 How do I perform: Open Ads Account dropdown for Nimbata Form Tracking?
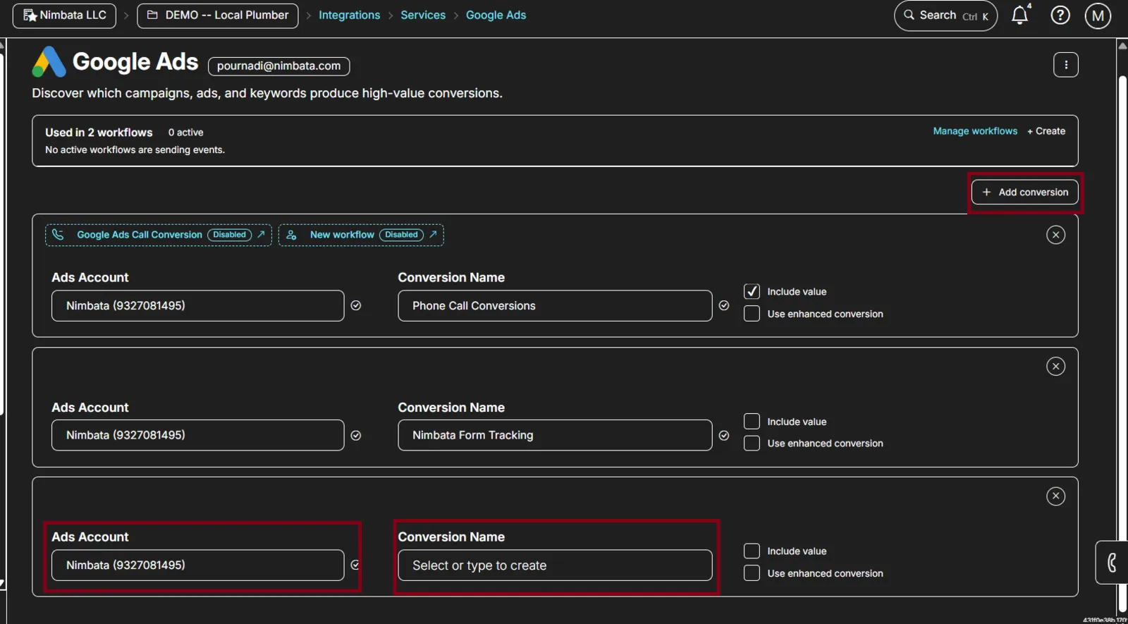(198, 435)
